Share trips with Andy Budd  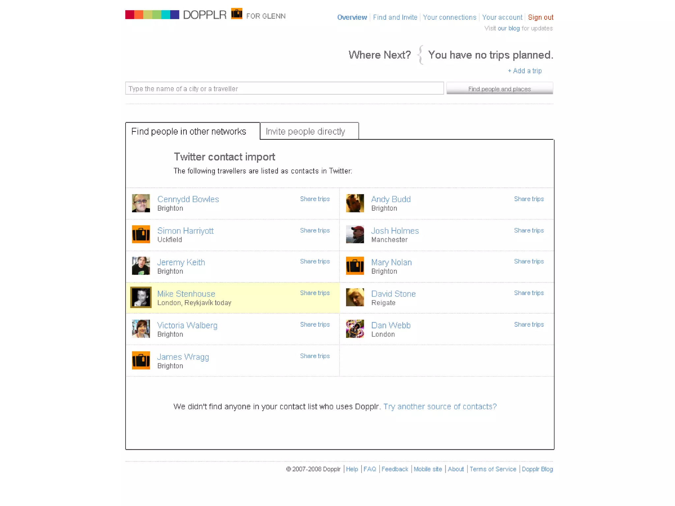pyautogui.click(x=529, y=199)
